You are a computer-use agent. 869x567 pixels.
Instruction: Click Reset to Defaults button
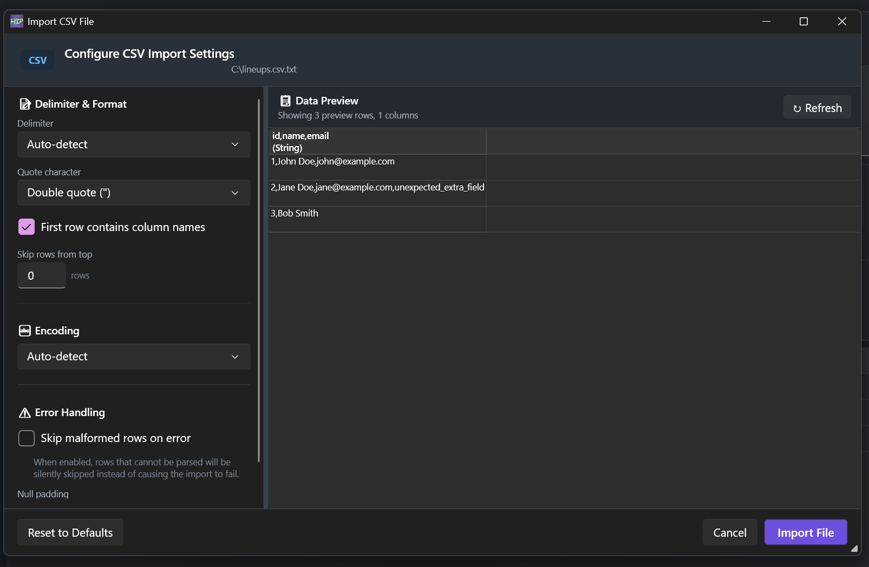click(70, 532)
